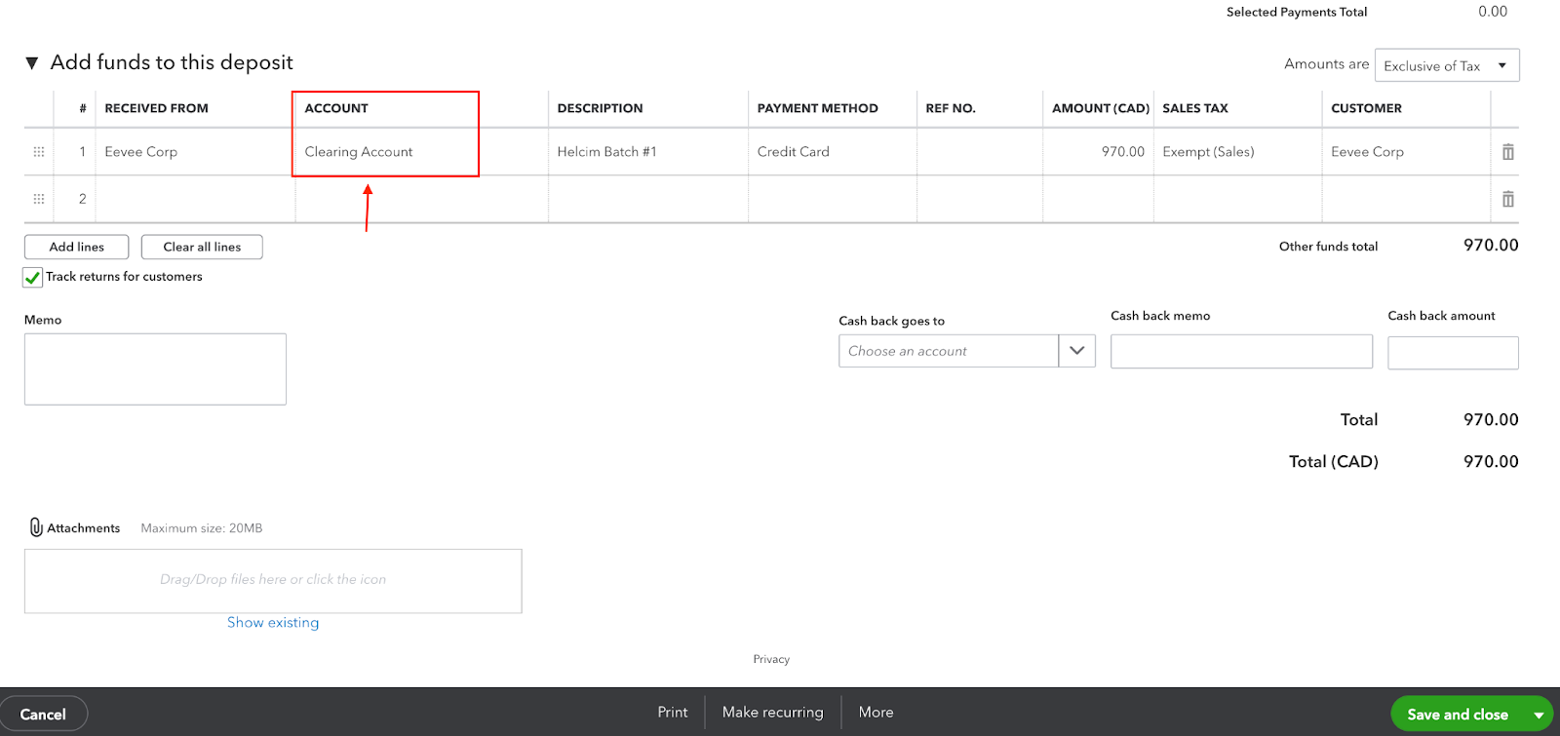Click the Payment Method cell in row 2
Viewport: 1560px width, 736px height.
point(832,199)
